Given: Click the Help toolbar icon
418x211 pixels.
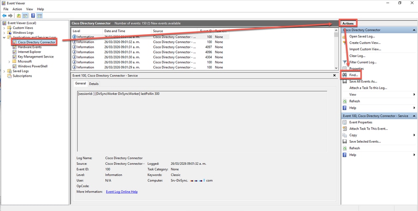Looking at the screenshot, I should tap(33, 16).
